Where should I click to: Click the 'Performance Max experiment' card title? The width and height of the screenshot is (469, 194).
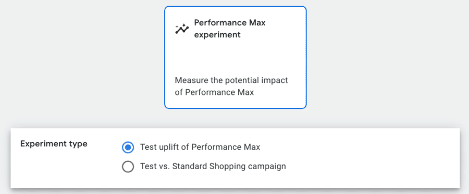pyautogui.click(x=230, y=29)
